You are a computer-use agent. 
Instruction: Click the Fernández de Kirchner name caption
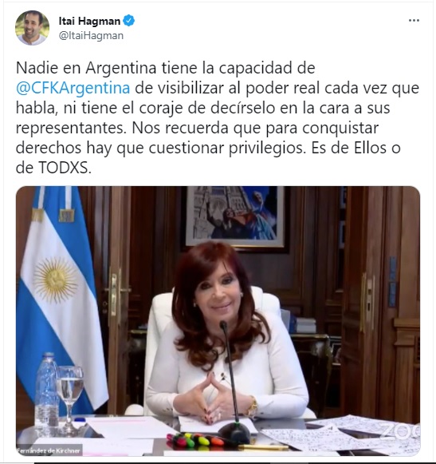pyautogui.click(x=49, y=450)
